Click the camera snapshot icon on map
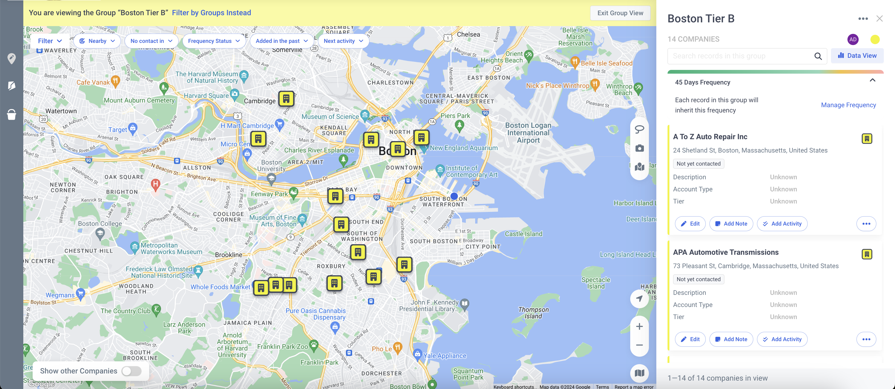The height and width of the screenshot is (389, 895). (639, 148)
